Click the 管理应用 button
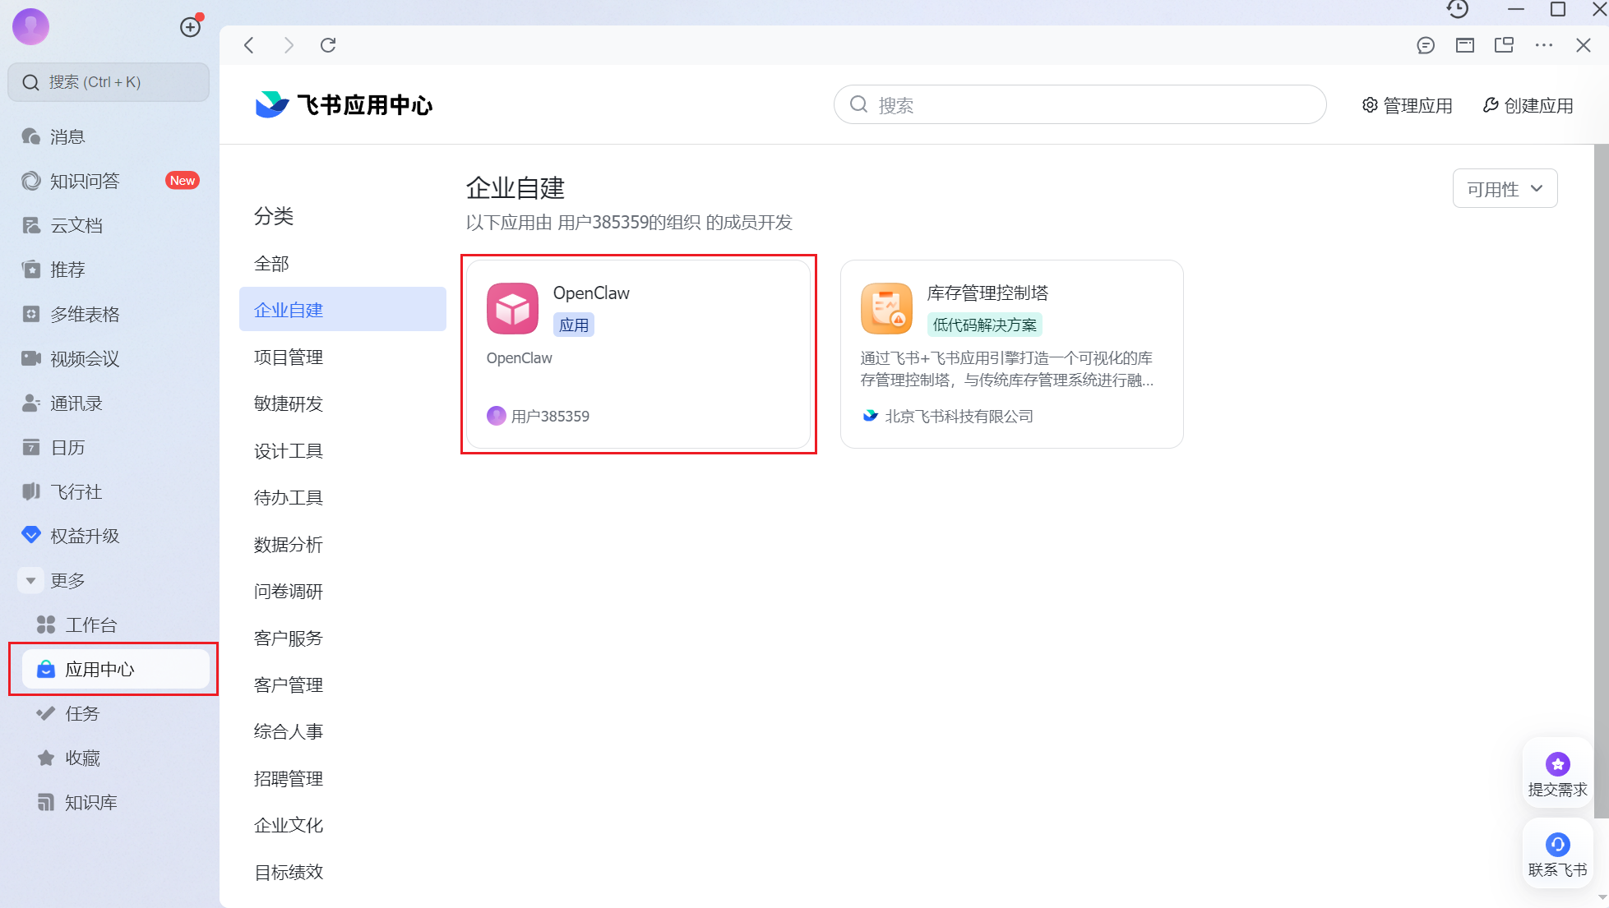The height and width of the screenshot is (908, 1609). 1407,104
